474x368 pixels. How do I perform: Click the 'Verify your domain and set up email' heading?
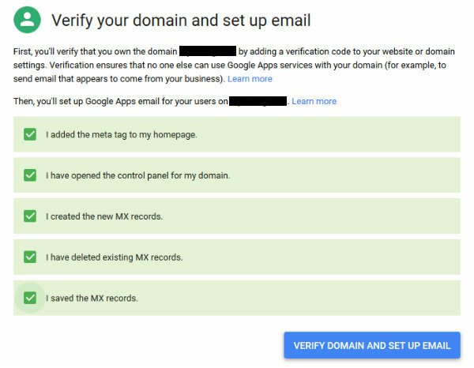point(181,21)
